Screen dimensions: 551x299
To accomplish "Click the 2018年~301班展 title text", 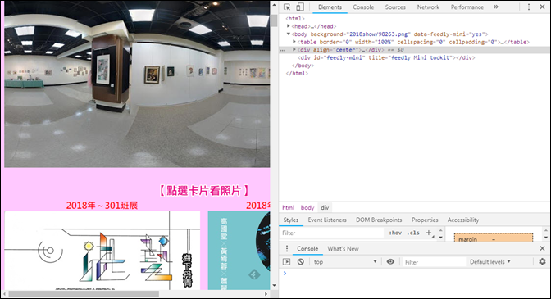I will point(102,206).
